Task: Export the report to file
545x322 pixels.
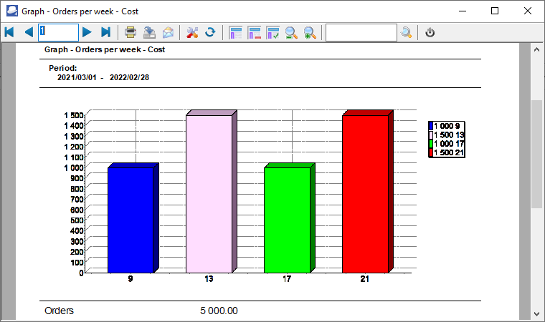Action: (x=149, y=32)
